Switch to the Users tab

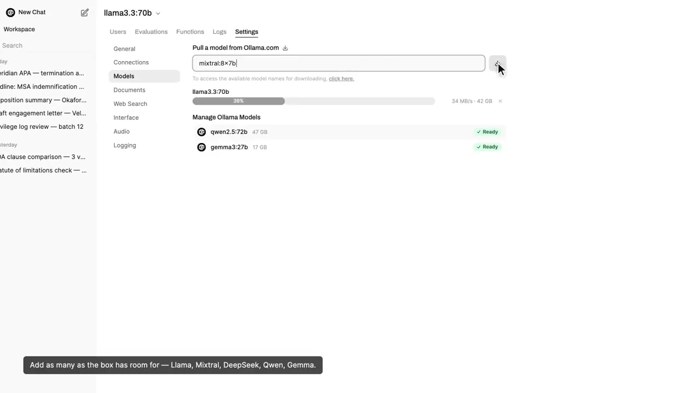pyautogui.click(x=118, y=32)
